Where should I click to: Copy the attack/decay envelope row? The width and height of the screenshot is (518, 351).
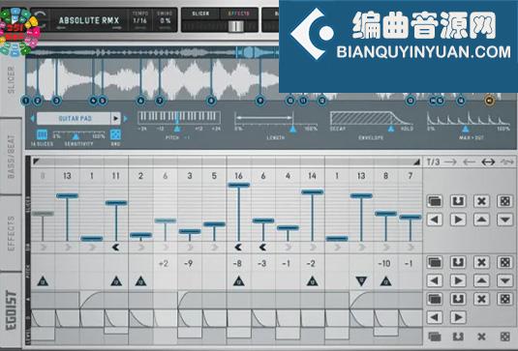coord(435,299)
